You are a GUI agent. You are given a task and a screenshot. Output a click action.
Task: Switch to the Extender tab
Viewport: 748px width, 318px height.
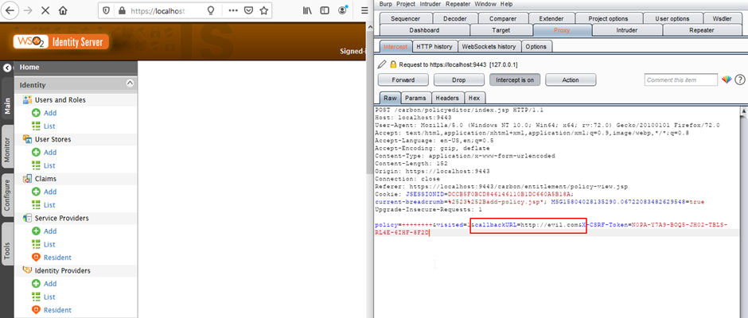(x=551, y=18)
